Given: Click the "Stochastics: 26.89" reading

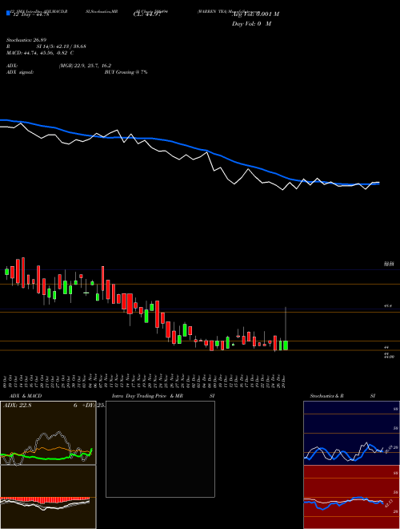Looking at the screenshot, I should [x=28, y=40].
